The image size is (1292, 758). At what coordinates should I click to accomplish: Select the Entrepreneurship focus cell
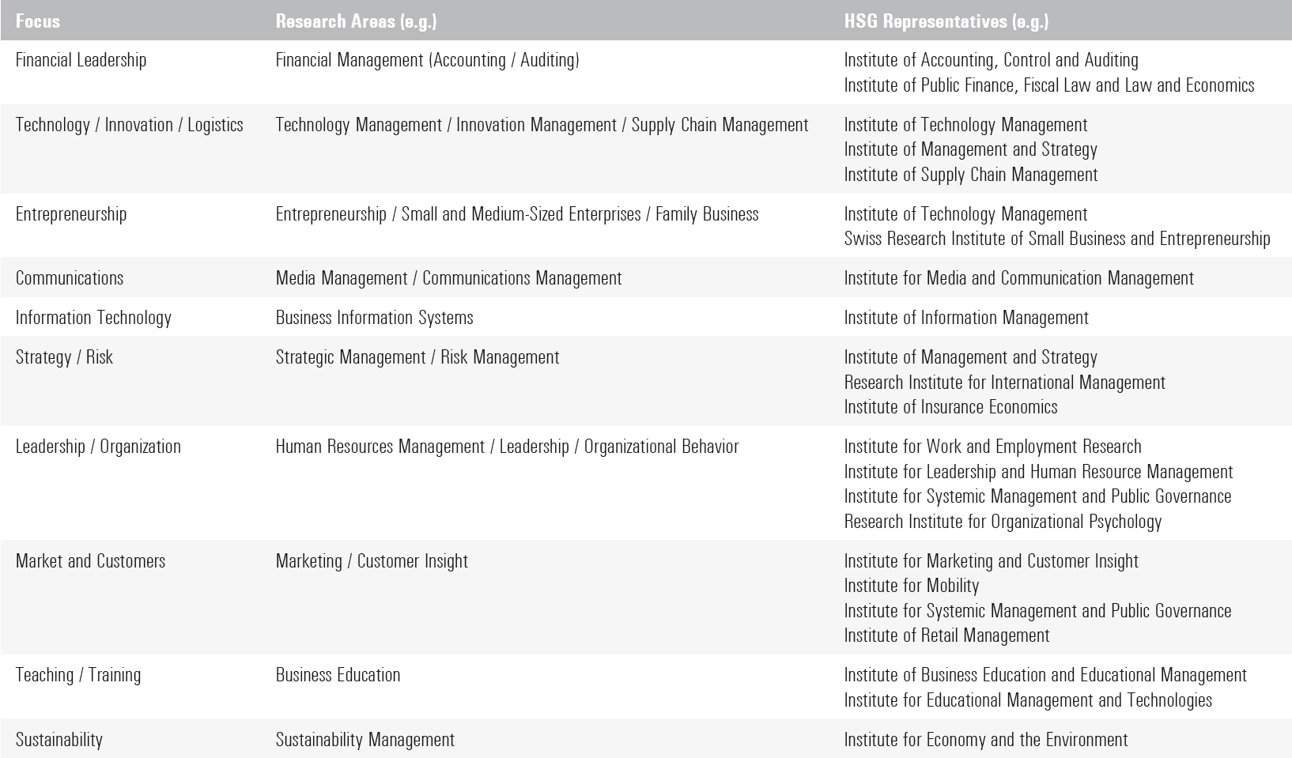(71, 214)
